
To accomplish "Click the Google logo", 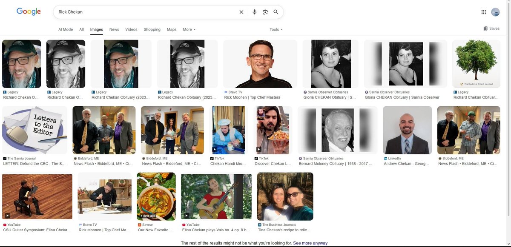I will tap(29, 12).
